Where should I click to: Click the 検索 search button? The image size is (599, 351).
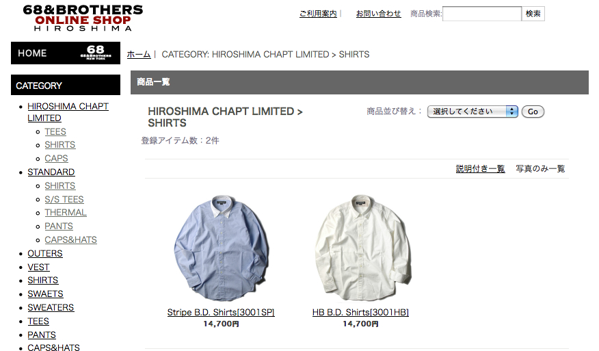tap(533, 14)
